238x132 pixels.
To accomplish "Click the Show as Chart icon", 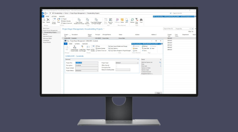I will pos(110,20).
